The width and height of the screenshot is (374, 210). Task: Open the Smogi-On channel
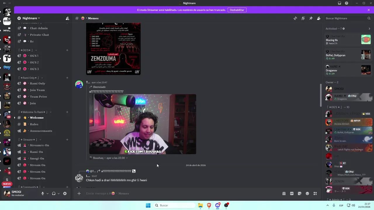click(43, 158)
